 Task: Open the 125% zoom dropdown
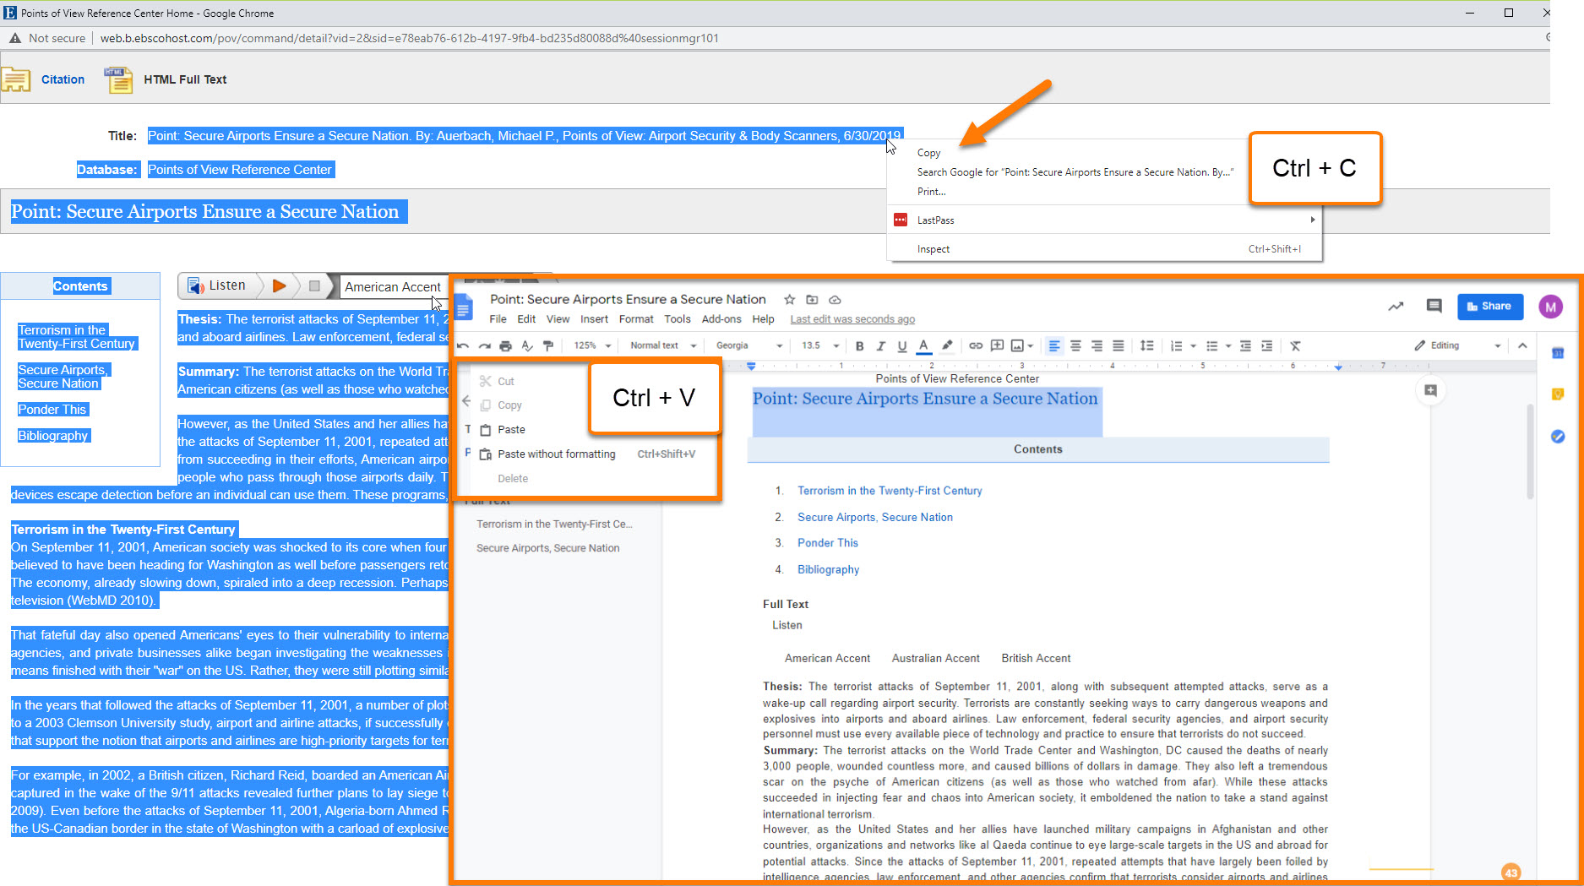(x=592, y=345)
